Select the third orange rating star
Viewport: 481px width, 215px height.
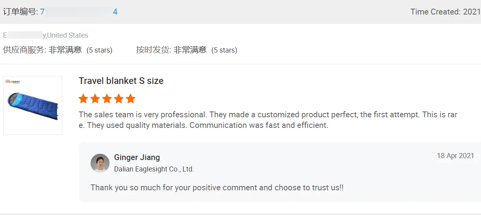pos(107,99)
